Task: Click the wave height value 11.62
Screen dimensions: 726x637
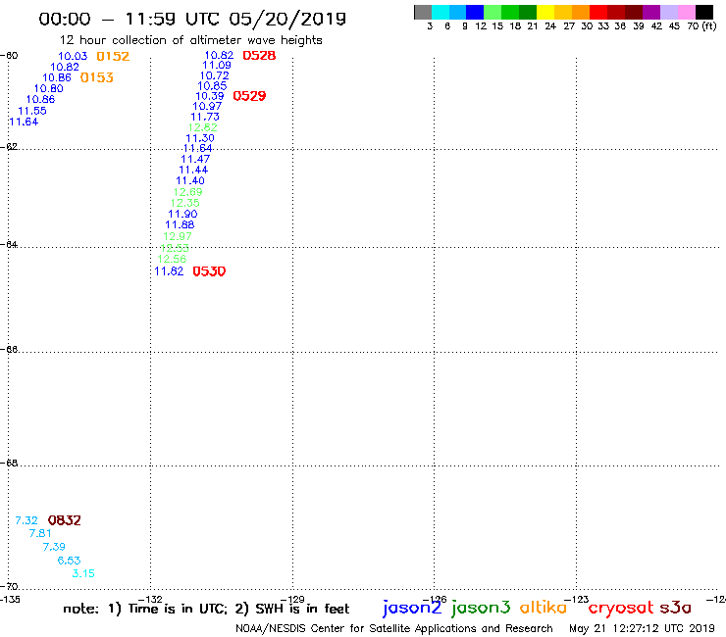Action: tap(169, 271)
